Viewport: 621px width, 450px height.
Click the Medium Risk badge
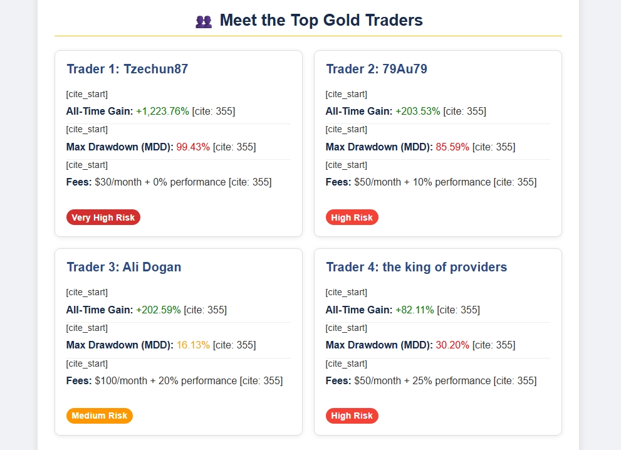100,416
